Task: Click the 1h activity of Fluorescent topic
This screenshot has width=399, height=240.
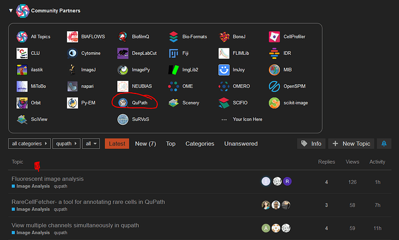Action: point(378,182)
